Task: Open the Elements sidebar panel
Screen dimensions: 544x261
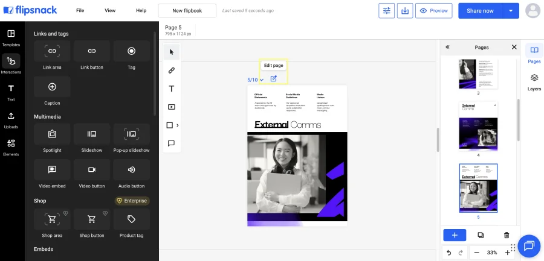Action: click(11, 147)
